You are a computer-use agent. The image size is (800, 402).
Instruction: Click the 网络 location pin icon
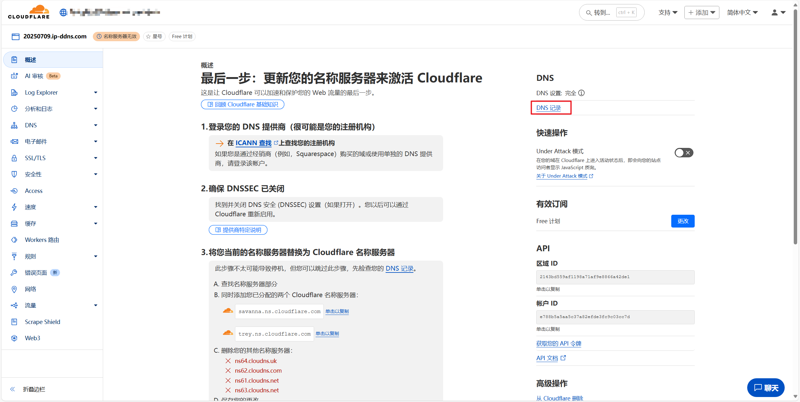pyautogui.click(x=14, y=289)
